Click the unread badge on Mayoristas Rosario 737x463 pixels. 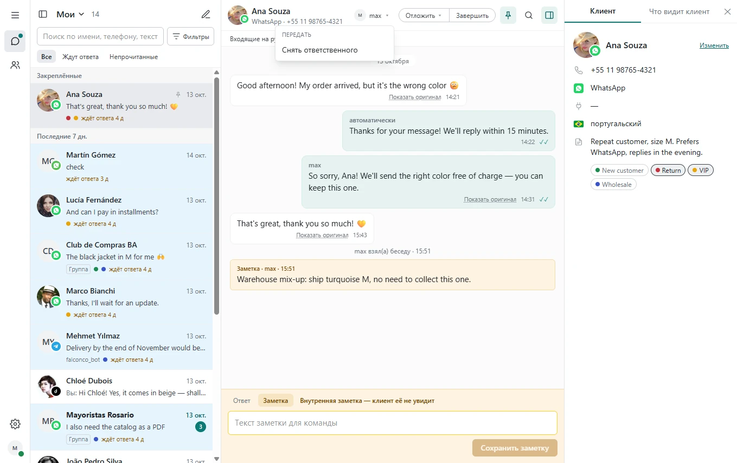[x=201, y=427]
